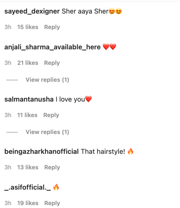Screen dimensions: 180x208
Task: Show the 21 likes list
Action: 28,63
